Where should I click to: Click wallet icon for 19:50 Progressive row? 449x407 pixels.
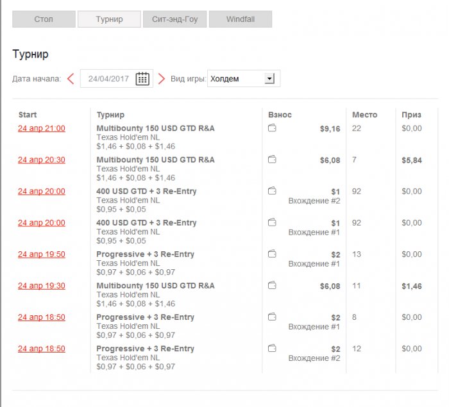pos(272,254)
